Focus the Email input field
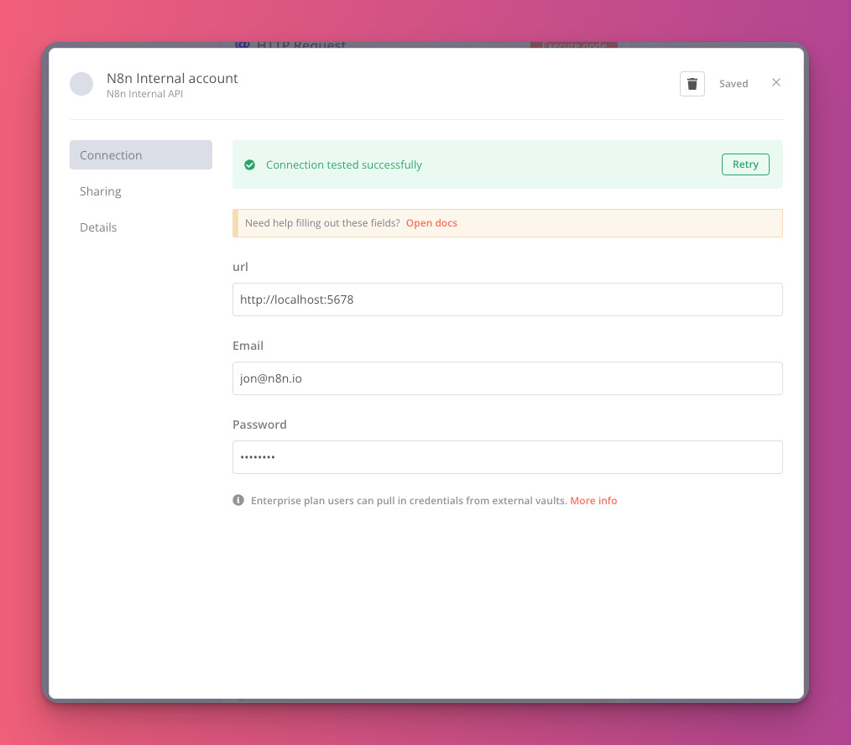The height and width of the screenshot is (745, 851). click(508, 378)
